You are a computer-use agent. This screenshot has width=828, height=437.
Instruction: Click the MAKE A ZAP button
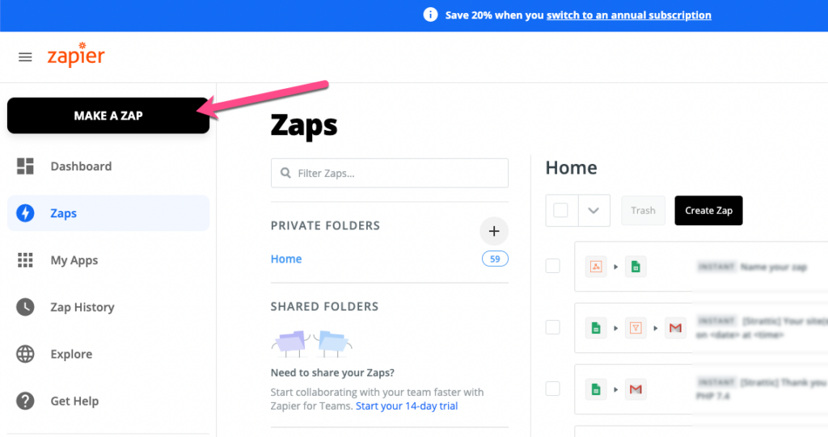click(x=108, y=116)
